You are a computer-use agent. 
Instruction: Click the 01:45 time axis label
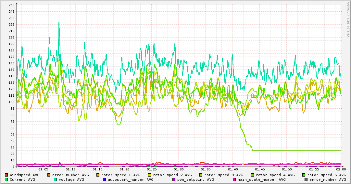260,169
